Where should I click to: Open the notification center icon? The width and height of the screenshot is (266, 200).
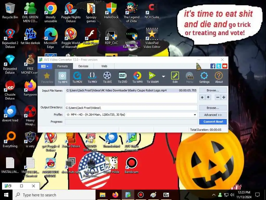click(257, 195)
